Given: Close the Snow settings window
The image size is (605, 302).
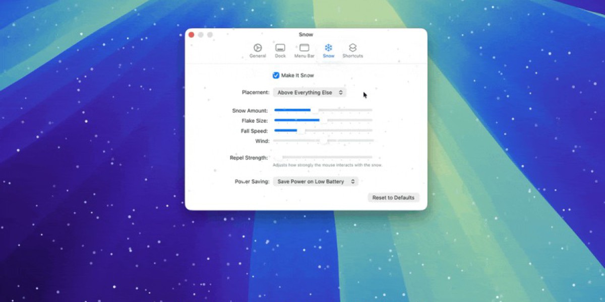Looking at the screenshot, I should (x=191, y=35).
